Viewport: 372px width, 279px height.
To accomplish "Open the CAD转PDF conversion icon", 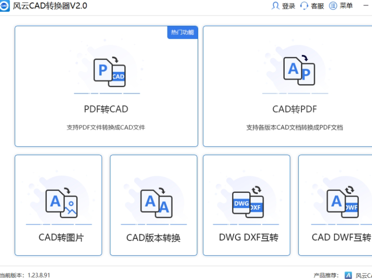I will pyautogui.click(x=299, y=70).
